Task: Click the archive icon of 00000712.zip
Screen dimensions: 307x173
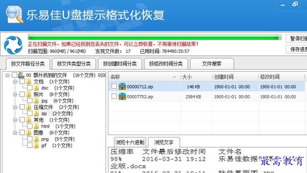Action: point(122,86)
